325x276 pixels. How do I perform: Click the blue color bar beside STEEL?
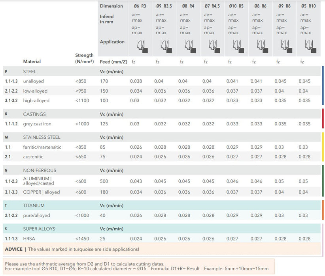click(323, 86)
